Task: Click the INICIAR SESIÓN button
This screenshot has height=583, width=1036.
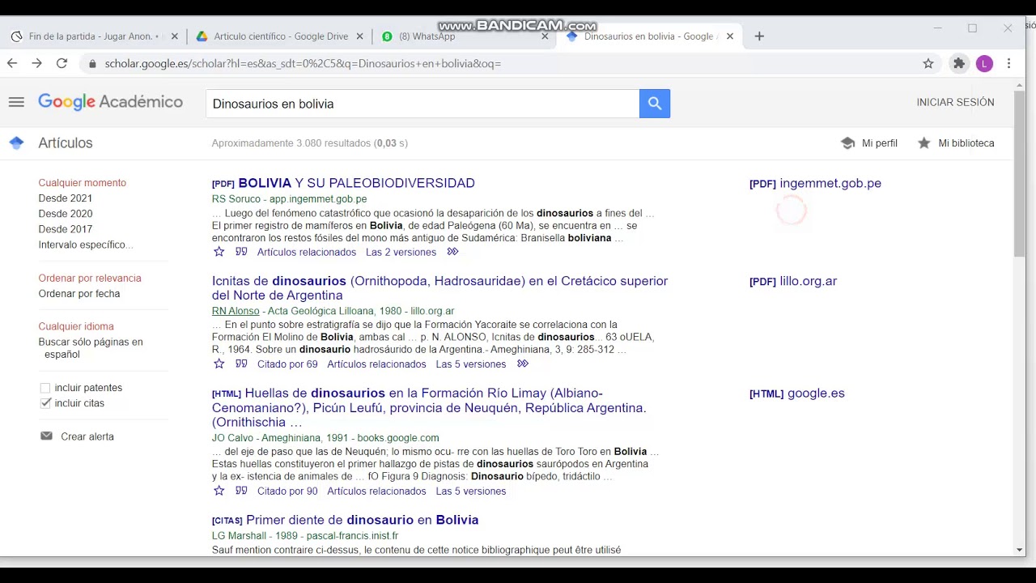Action: tap(955, 102)
